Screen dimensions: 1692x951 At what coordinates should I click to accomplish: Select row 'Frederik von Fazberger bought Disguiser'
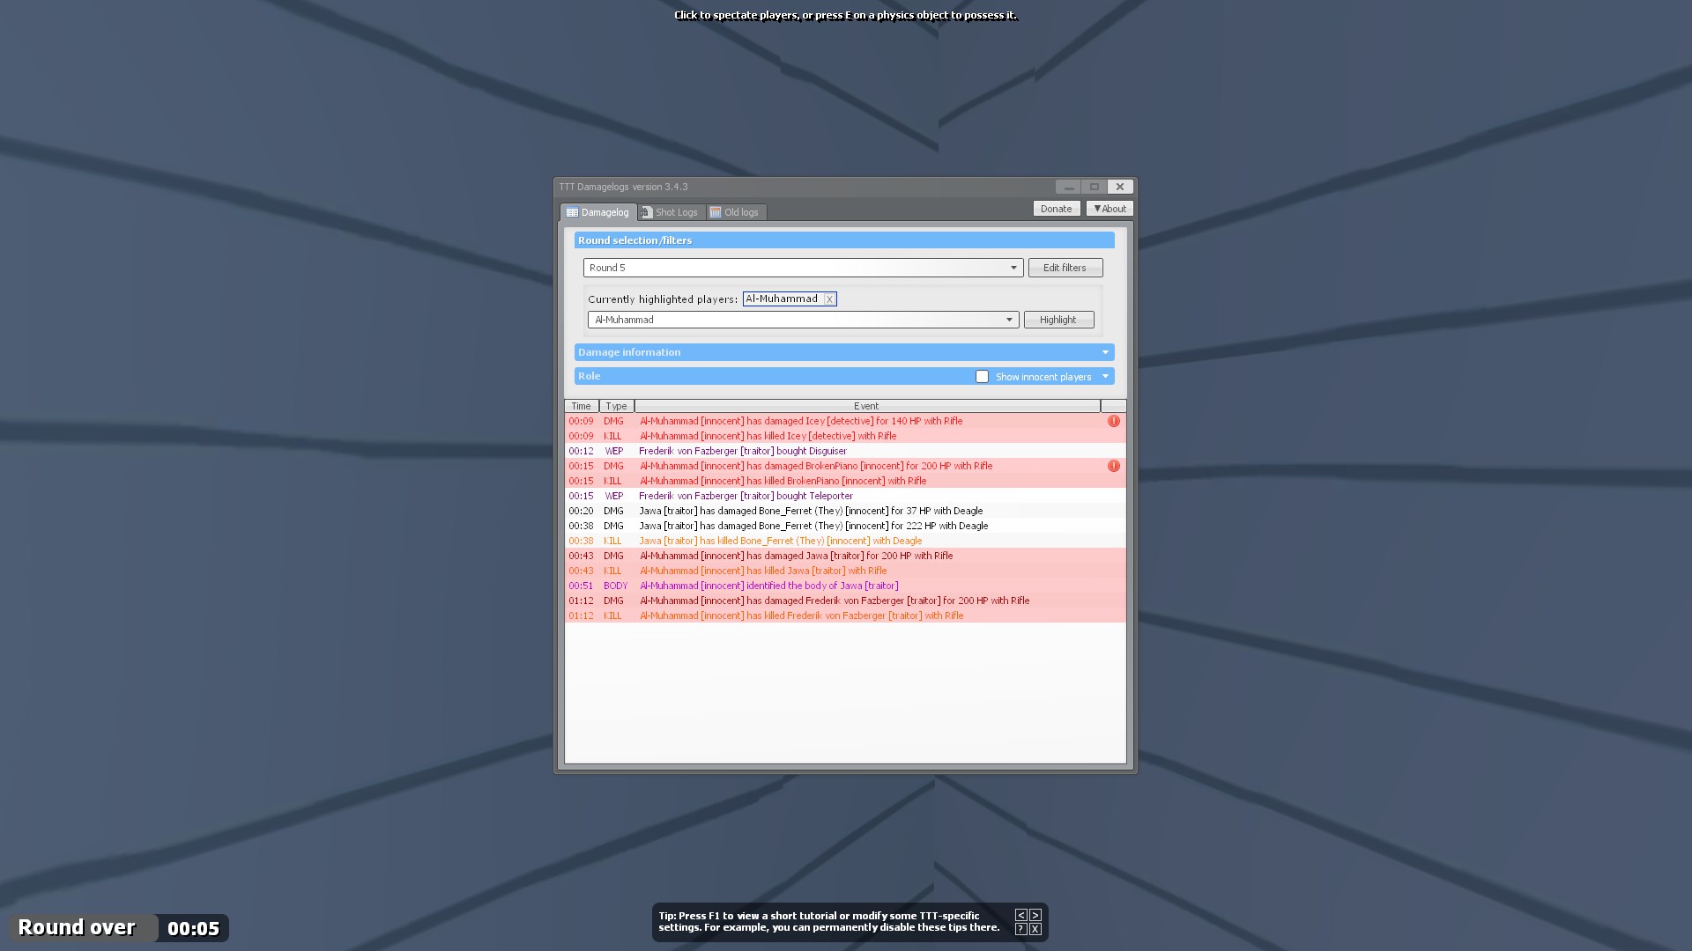(844, 451)
